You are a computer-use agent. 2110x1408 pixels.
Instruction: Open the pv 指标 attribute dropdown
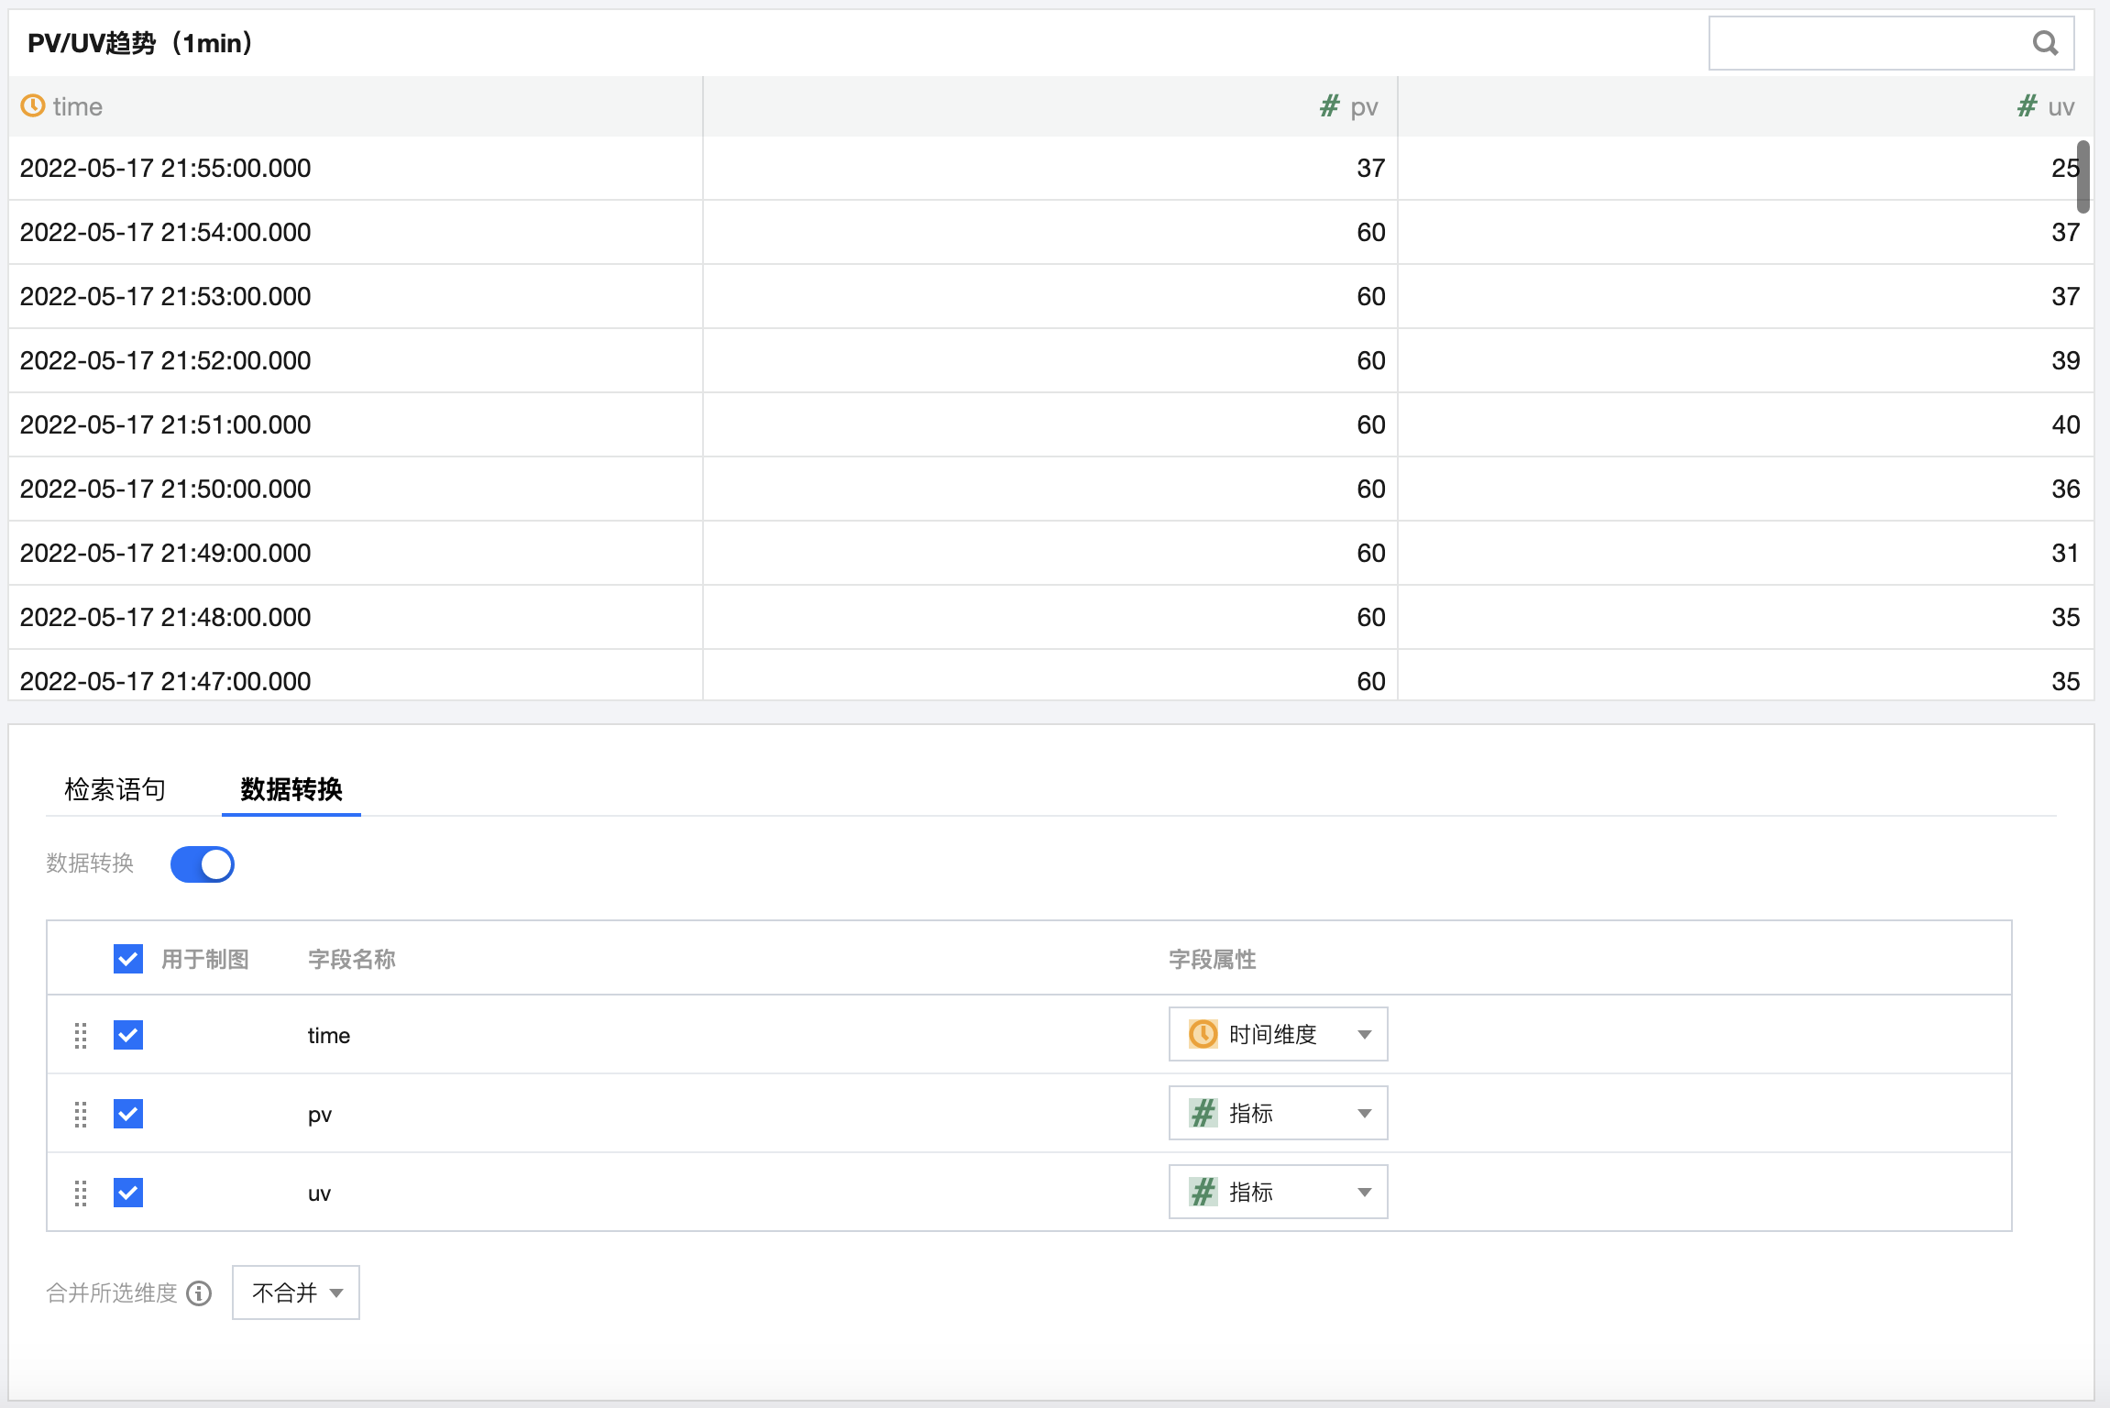[x=1278, y=1114]
